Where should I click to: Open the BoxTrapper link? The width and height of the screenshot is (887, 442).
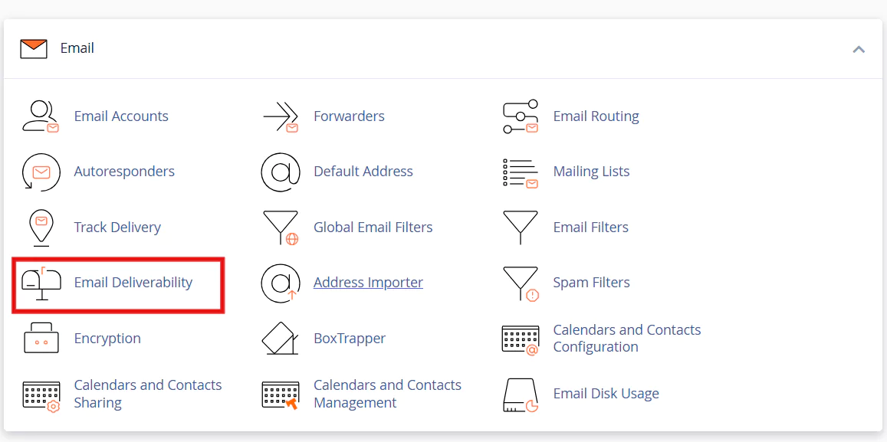pos(350,339)
